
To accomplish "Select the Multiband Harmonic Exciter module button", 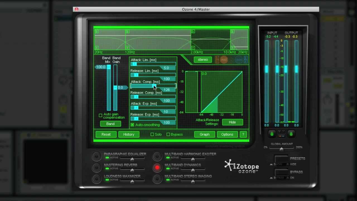I will point(157,156).
